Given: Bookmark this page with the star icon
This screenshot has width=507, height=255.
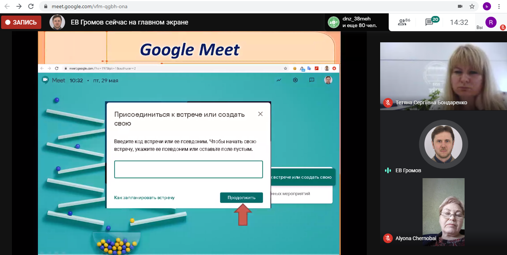Looking at the screenshot, I should [472, 6].
